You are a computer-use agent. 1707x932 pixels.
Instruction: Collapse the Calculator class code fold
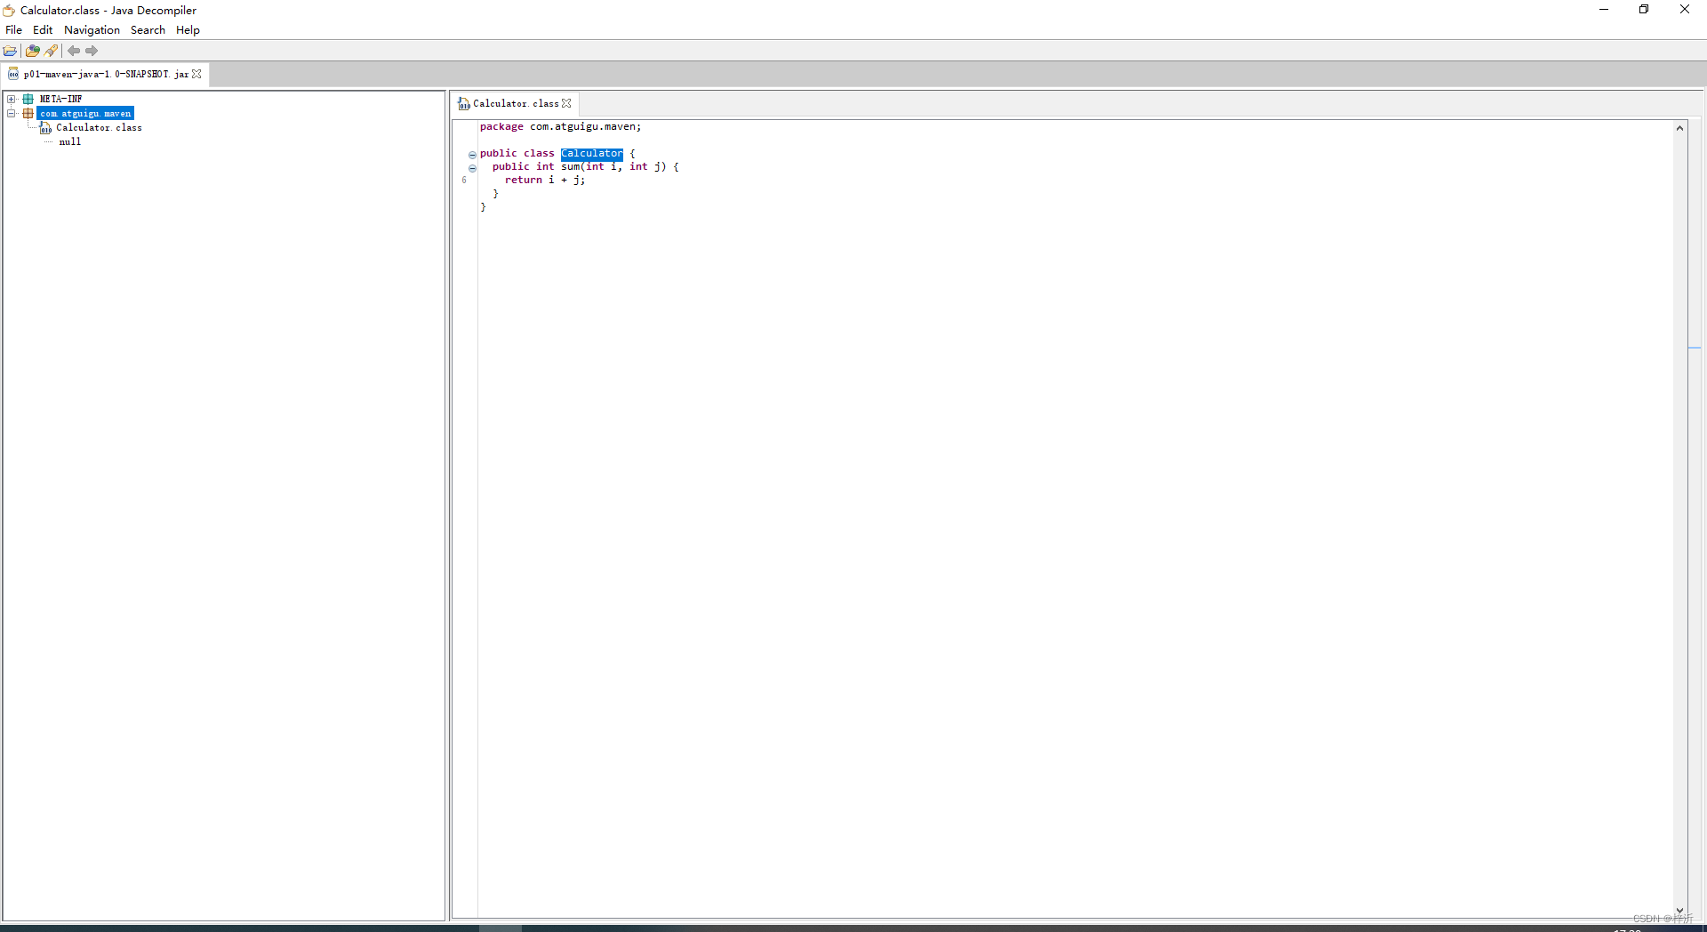coord(471,155)
